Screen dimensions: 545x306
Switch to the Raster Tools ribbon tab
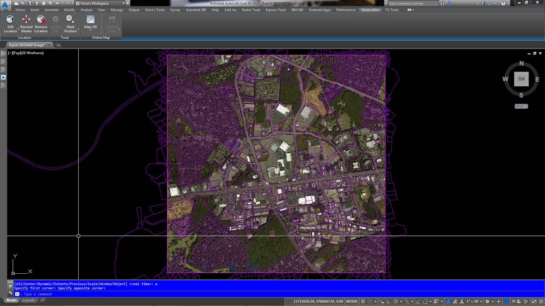[251, 10]
